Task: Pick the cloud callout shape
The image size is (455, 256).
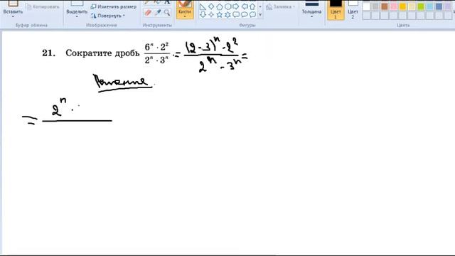Action: (x=252, y=14)
